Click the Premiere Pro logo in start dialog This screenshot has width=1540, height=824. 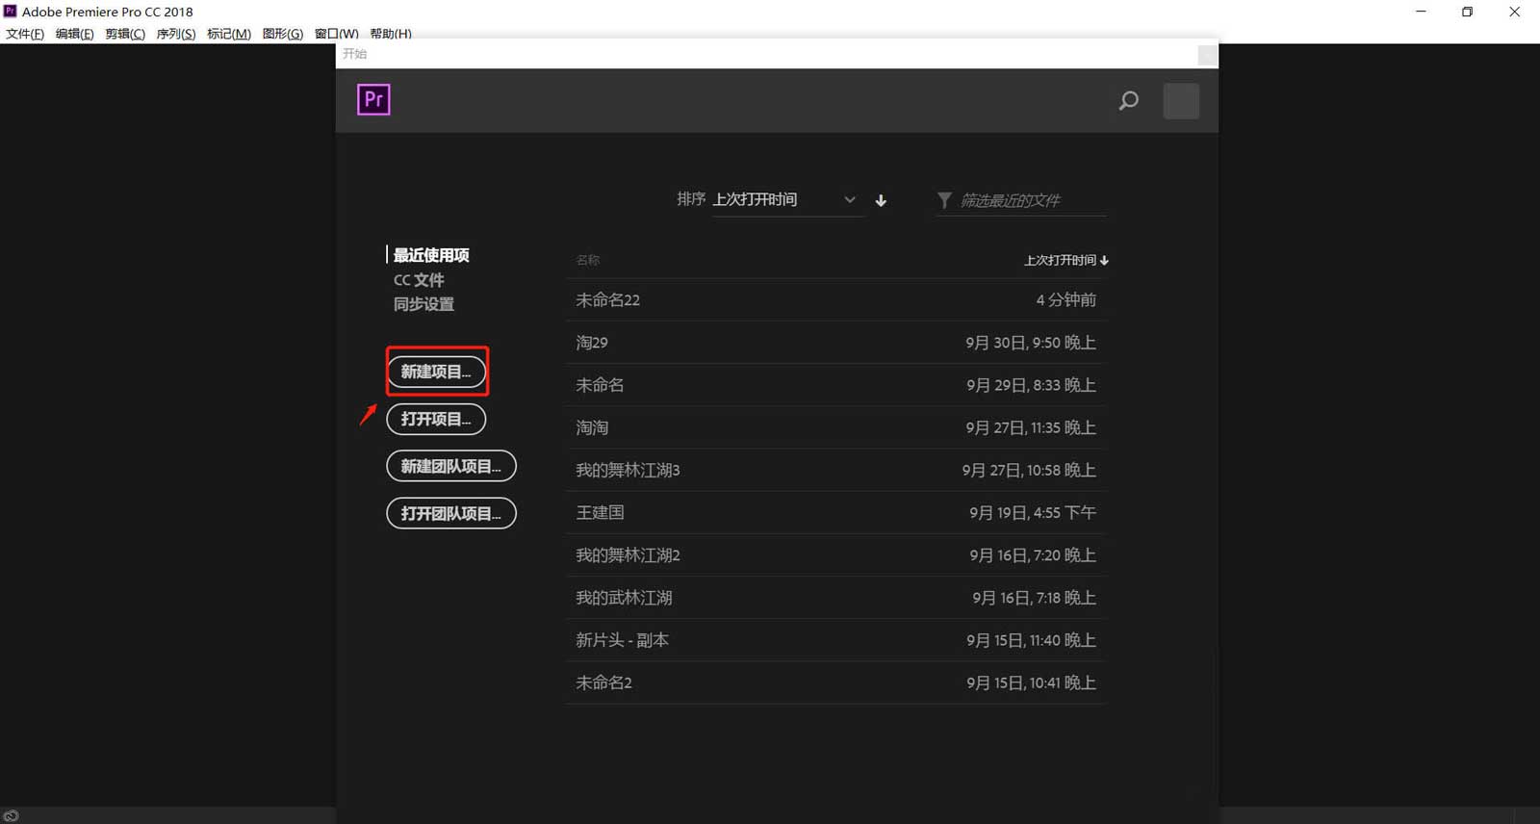pos(373,99)
